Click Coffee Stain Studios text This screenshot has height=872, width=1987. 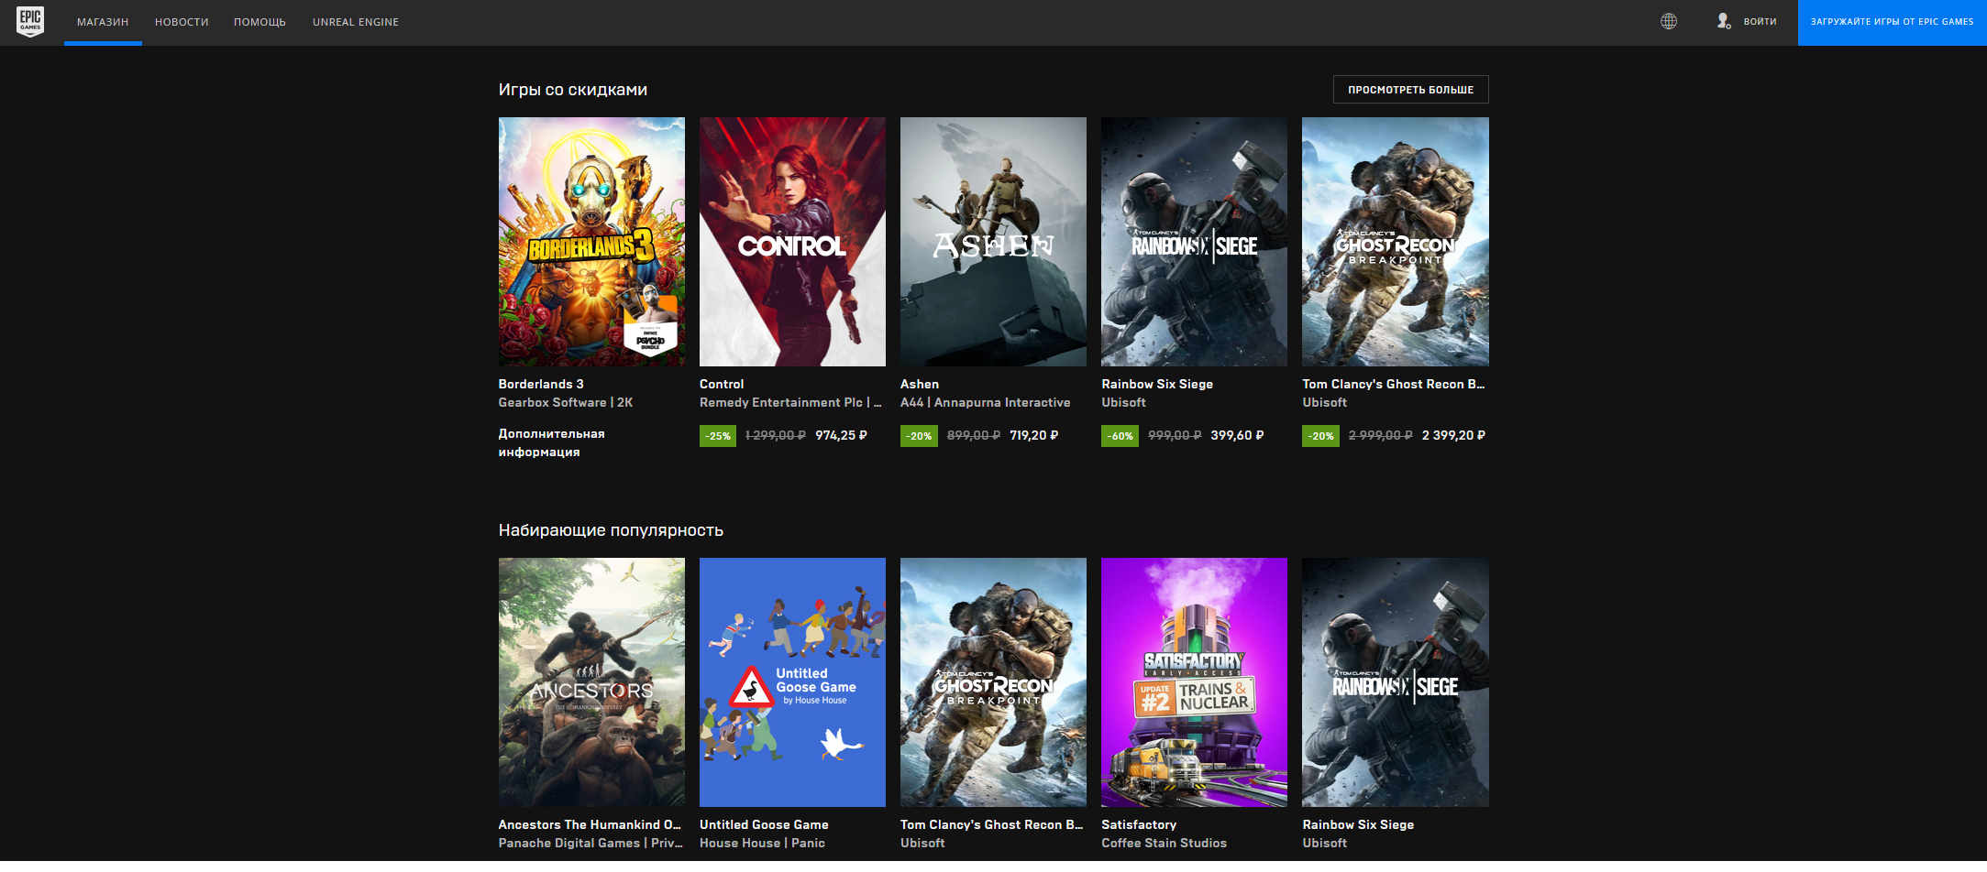pyautogui.click(x=1164, y=843)
